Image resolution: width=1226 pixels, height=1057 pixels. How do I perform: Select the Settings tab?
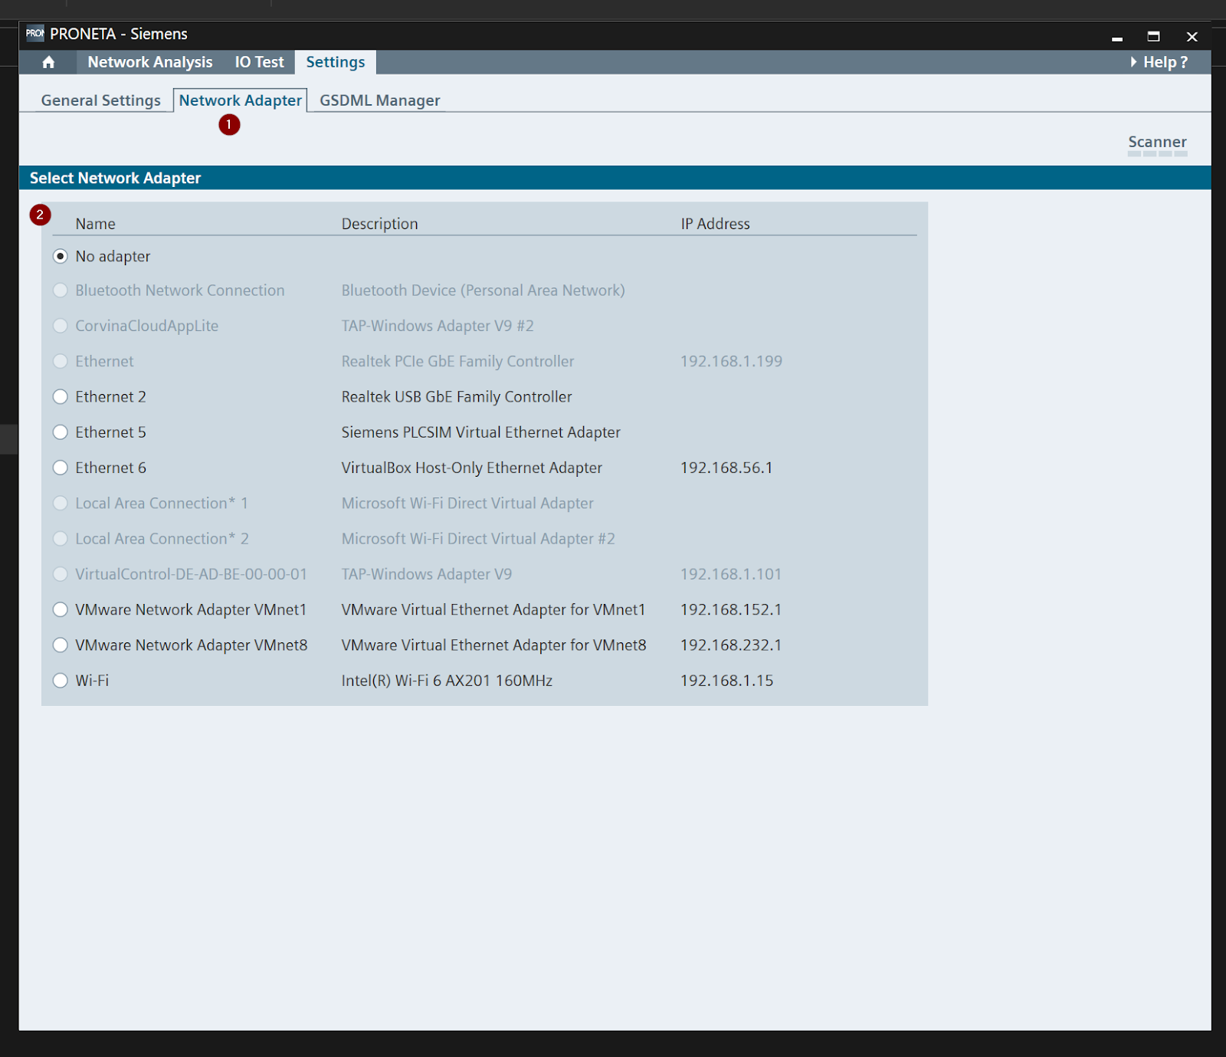click(x=336, y=62)
